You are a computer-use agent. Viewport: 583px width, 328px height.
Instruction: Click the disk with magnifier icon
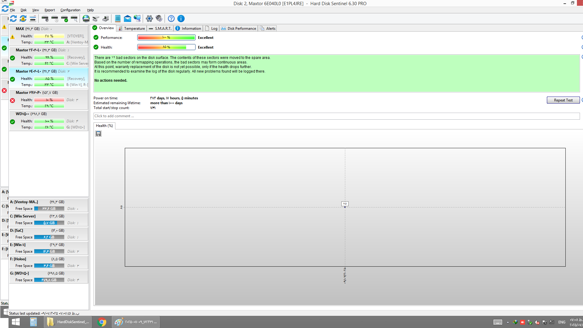click(74, 19)
